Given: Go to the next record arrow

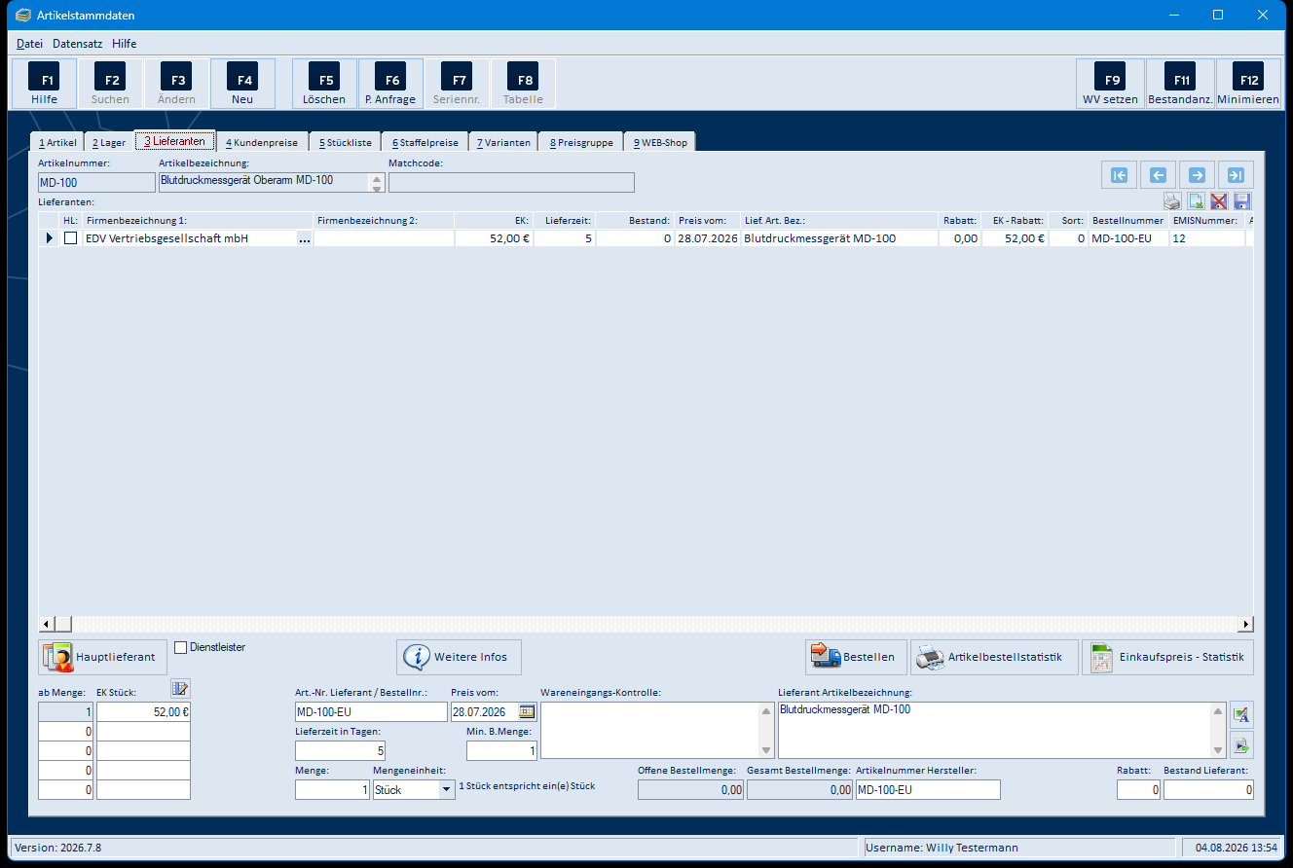Looking at the screenshot, I should 1197,175.
